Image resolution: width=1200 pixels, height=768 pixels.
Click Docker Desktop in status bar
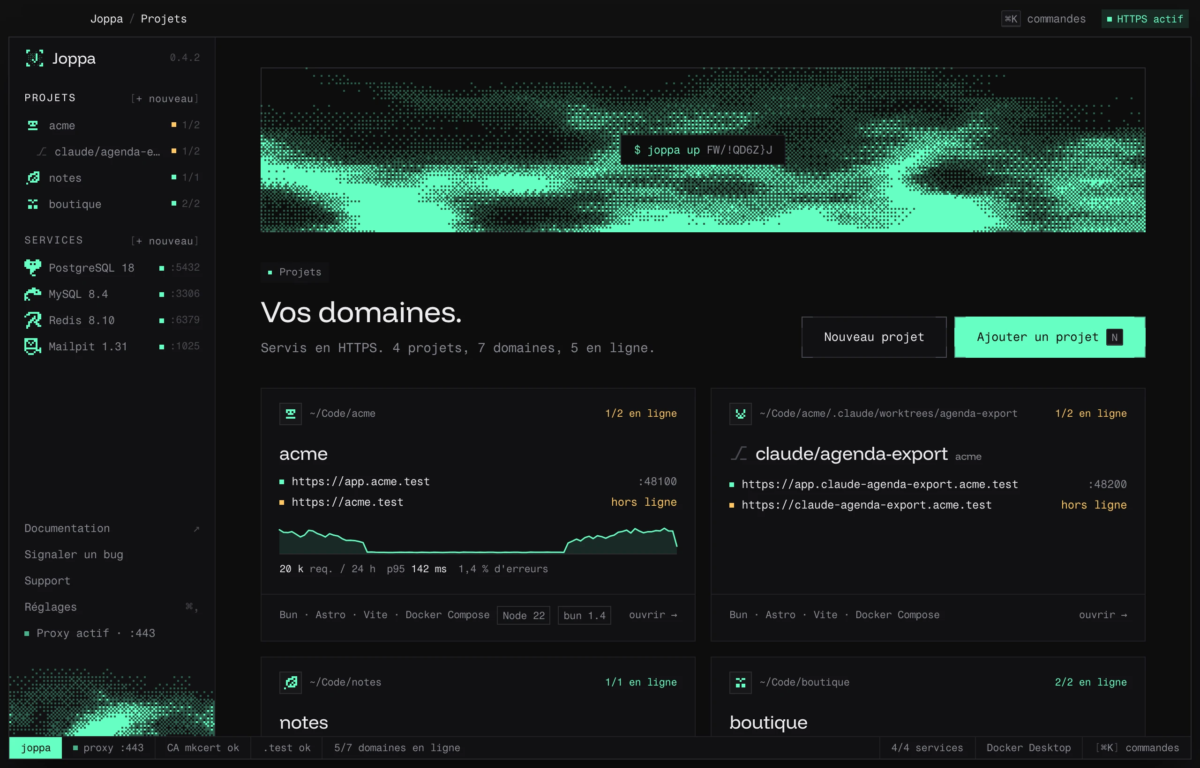[1028, 747]
